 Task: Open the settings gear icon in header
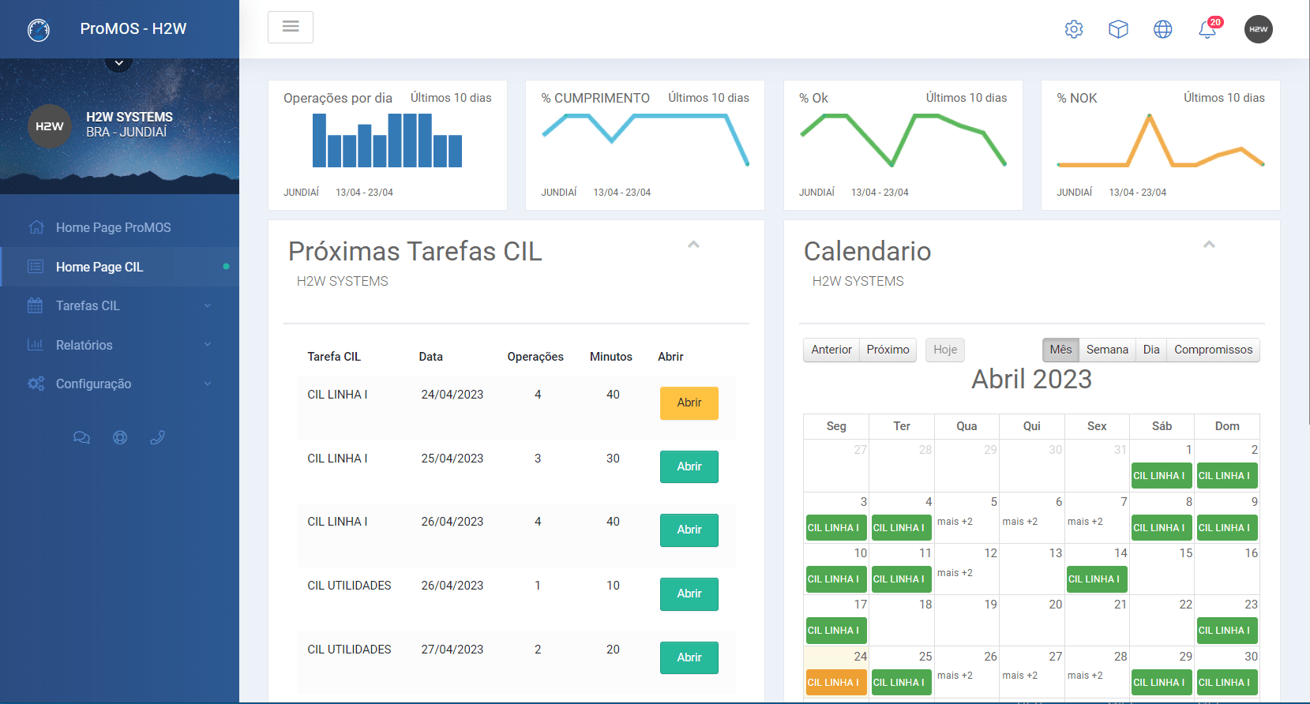coord(1074,29)
